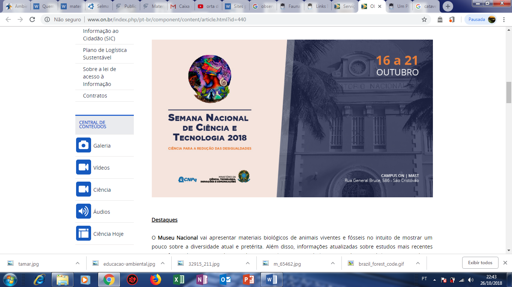The width and height of the screenshot is (512, 287).
Task: Reload the page in Chrome
Action: pyautogui.click(x=32, y=19)
